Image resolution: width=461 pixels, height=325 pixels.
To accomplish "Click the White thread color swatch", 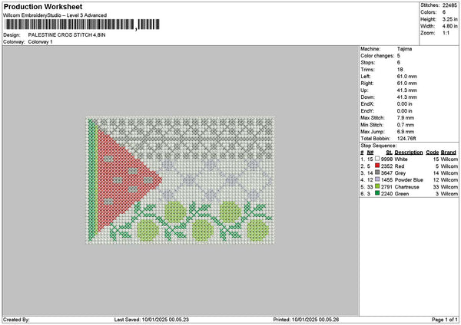I will pyautogui.click(x=377, y=159).
